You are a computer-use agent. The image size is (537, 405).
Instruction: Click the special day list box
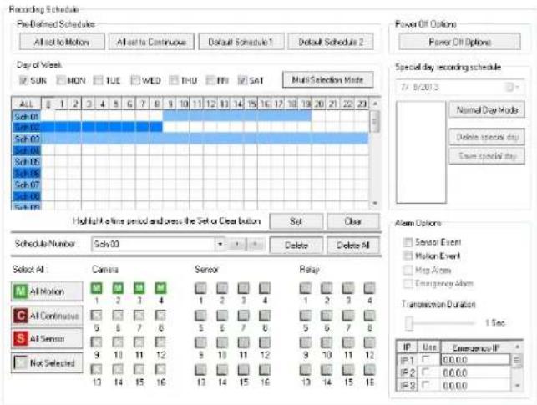coord(421,152)
